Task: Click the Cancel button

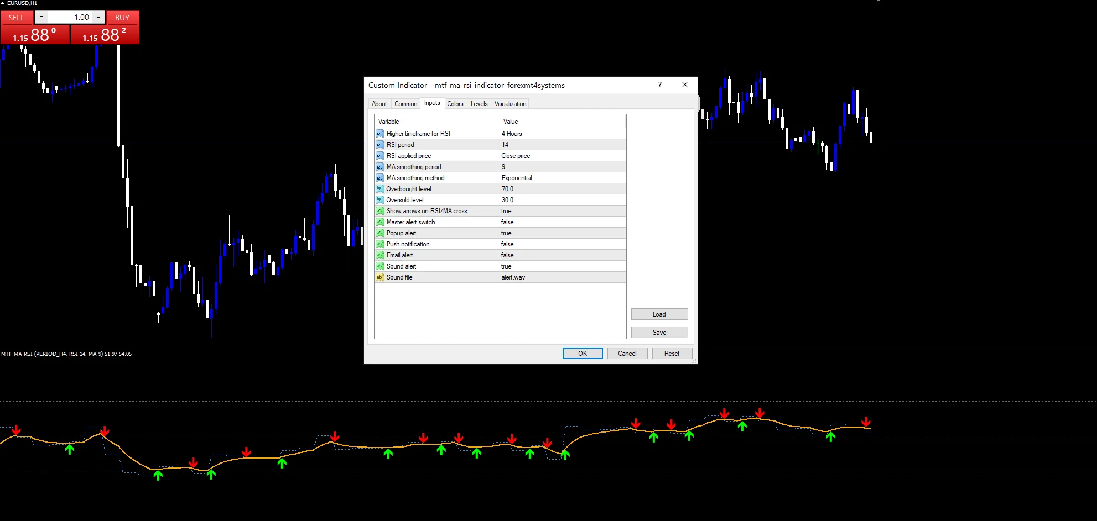Action: pos(627,354)
